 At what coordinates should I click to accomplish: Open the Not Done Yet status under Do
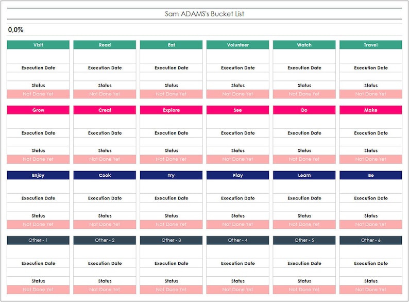click(x=304, y=159)
